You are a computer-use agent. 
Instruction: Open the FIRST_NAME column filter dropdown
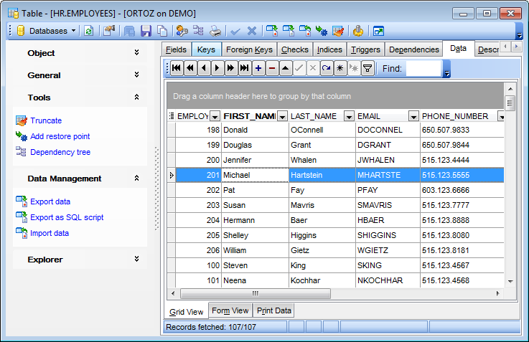click(x=282, y=116)
